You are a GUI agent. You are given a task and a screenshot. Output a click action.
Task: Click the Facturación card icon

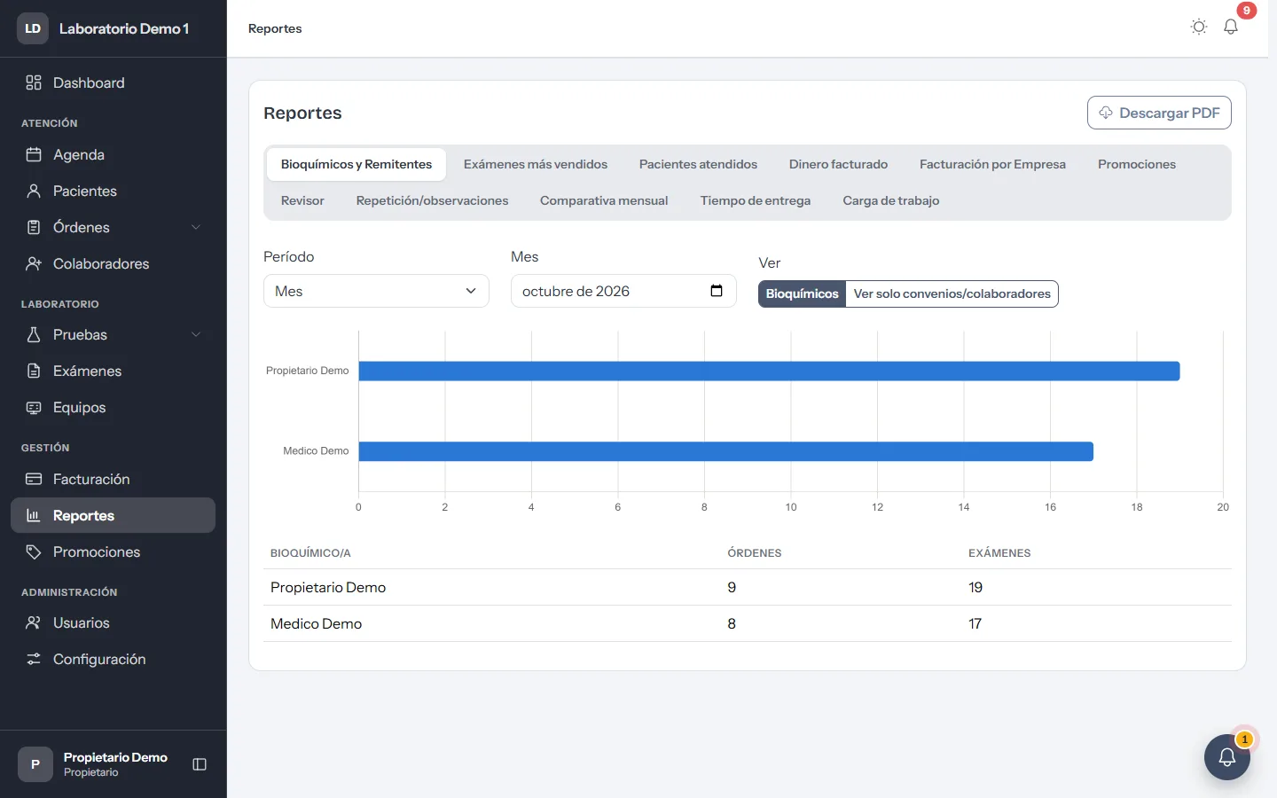(34, 479)
